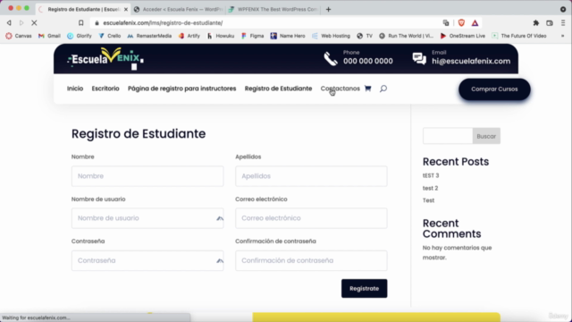Image resolution: width=572 pixels, height=322 pixels.
Task: Focus the Nombre input field
Action: click(x=147, y=176)
